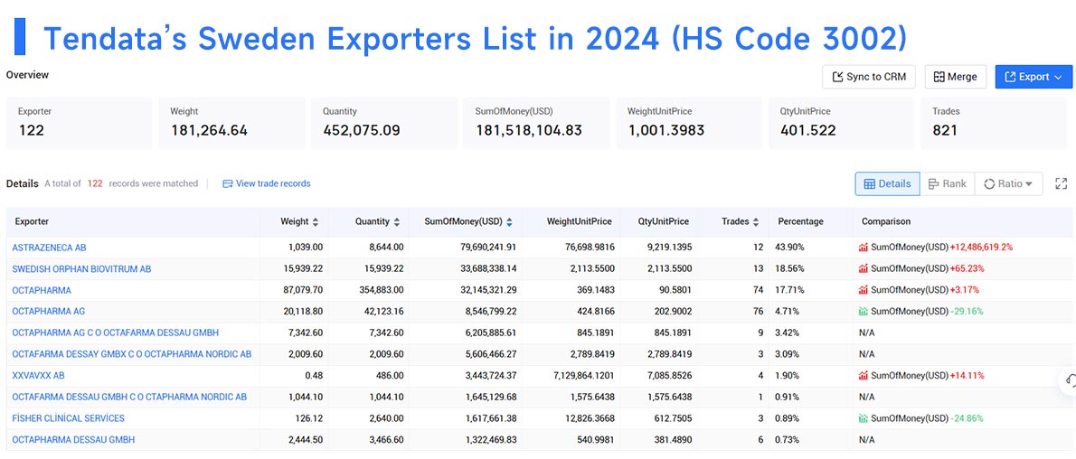Click comparison chart icon in -29.16% row
1076x459 pixels.
coord(864,312)
